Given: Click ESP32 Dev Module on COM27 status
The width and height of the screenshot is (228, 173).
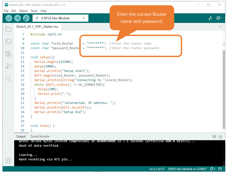Looking at the screenshot, I should click(x=187, y=169).
